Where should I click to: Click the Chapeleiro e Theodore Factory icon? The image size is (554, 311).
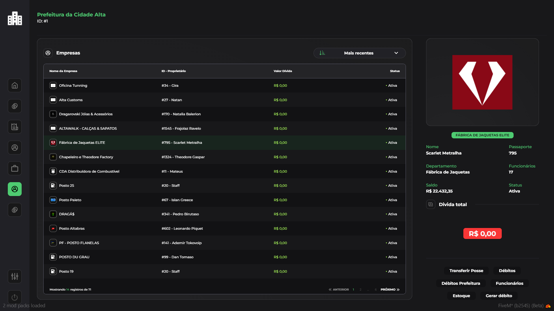point(53,157)
